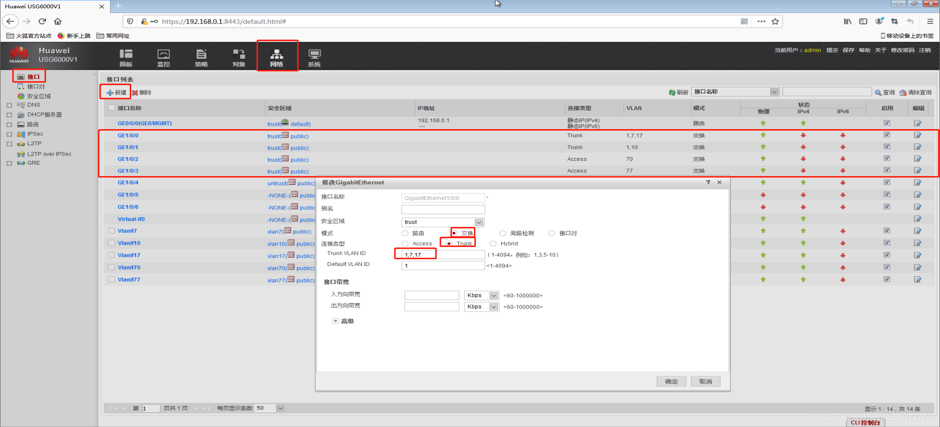Expand the GRE tree node
940x427 pixels.
(x=9, y=163)
